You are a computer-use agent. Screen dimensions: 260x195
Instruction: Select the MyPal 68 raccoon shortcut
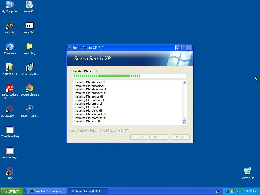coord(10,28)
